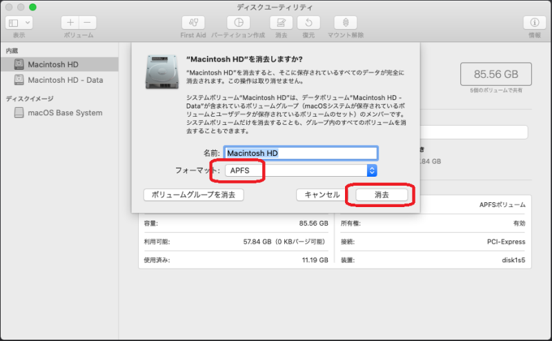This screenshot has height=341, width=552.
Task: Click the 有効 ownership value
Action: (520, 224)
